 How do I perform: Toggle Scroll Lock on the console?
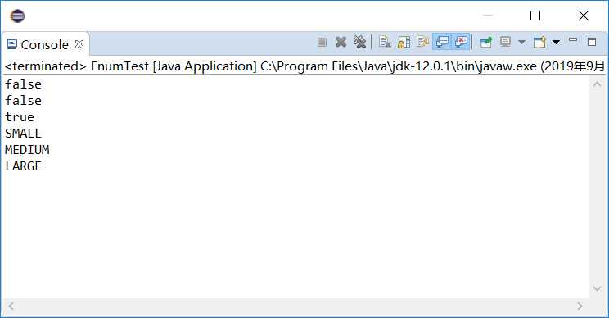[404, 42]
